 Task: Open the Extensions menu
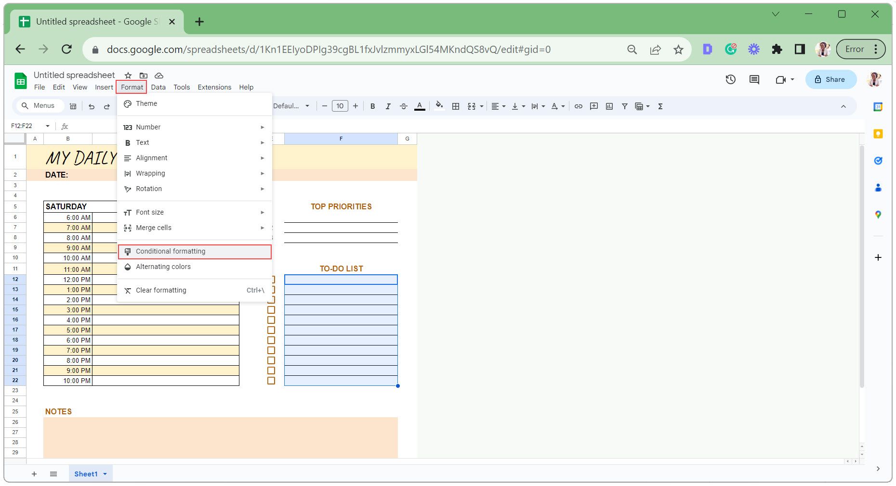tap(214, 87)
